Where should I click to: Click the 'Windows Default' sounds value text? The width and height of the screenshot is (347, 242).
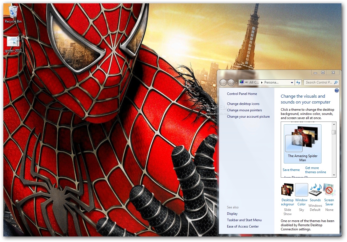[x=315, y=208]
